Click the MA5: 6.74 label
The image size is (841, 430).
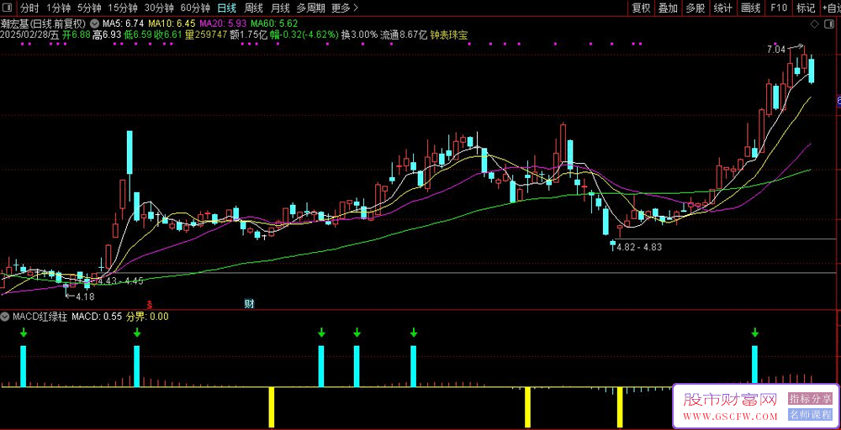(x=123, y=24)
